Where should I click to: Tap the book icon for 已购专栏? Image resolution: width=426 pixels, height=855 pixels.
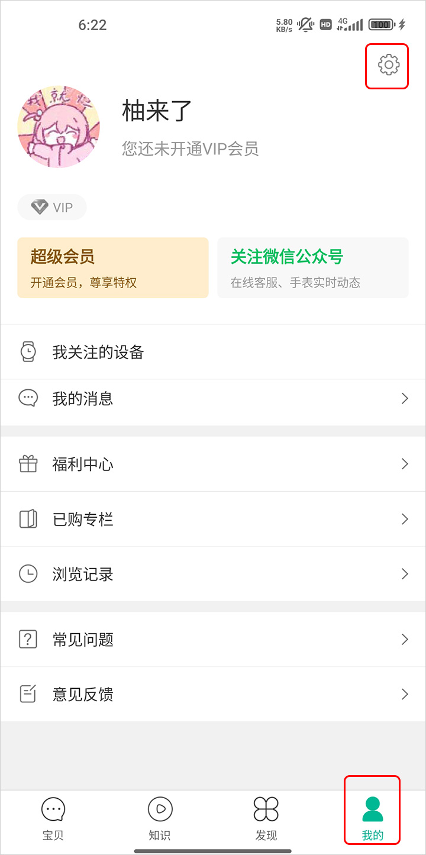(x=28, y=519)
